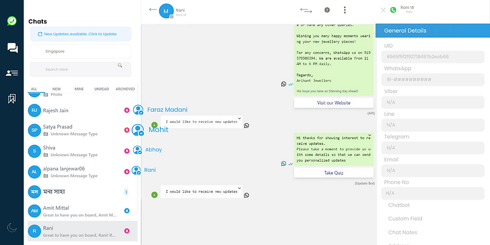Switch to the ARCHIVED chats tab

(x=125, y=89)
